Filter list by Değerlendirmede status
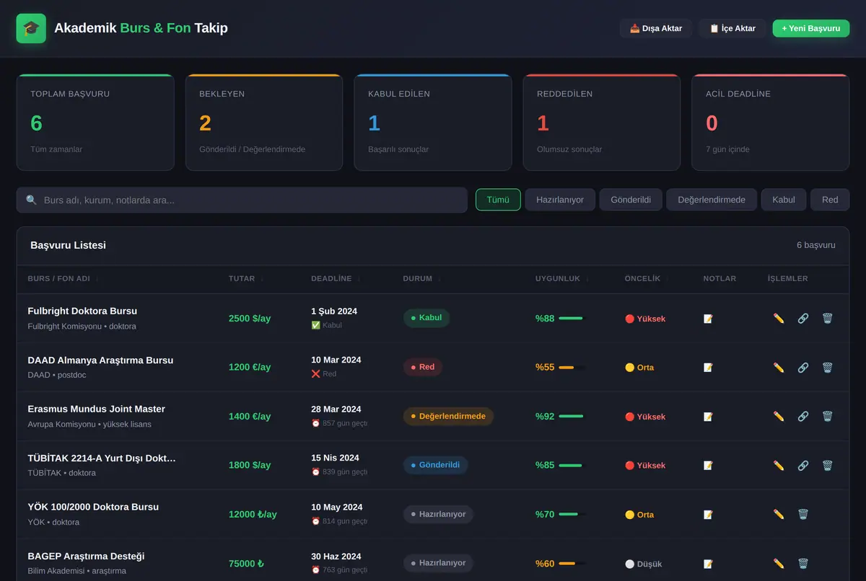866x581 pixels. pyautogui.click(x=712, y=200)
